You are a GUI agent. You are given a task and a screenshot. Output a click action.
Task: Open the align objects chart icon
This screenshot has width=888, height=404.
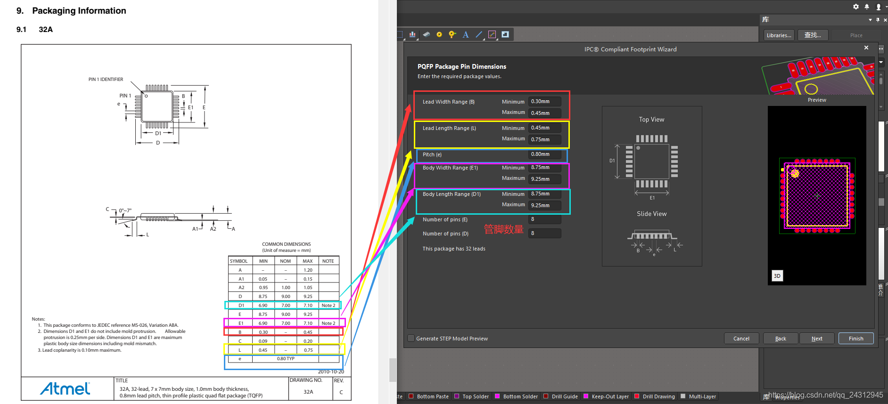(x=413, y=34)
